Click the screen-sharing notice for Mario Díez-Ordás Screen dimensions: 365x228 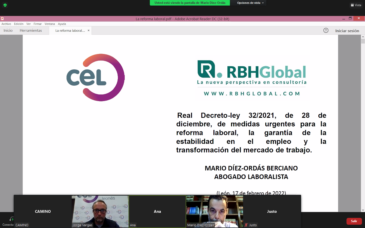190,3
